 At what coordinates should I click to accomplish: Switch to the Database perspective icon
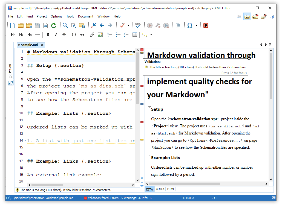coord(272,17)
